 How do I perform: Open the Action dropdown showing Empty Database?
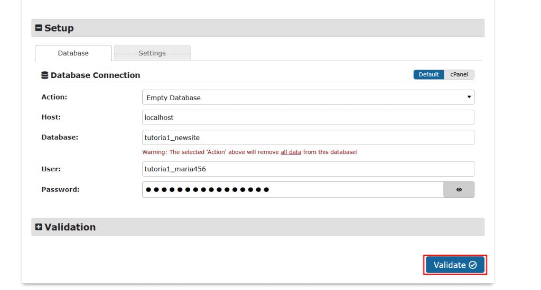pos(308,98)
